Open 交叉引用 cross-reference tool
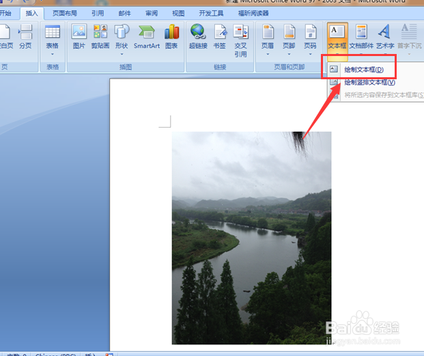The image size is (424, 356). coord(240,40)
